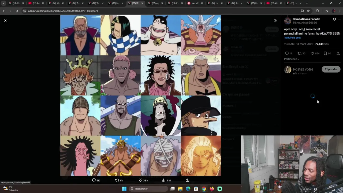Viewport: 343px width, 193px height.
Task: Click the 72,6 k vues view count
Action: (x=322, y=44)
